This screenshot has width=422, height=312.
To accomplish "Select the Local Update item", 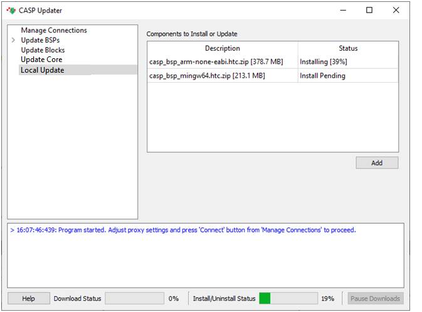I will click(x=42, y=70).
